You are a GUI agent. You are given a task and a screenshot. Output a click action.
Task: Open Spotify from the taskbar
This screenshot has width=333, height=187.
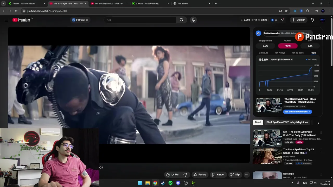(x=170, y=183)
